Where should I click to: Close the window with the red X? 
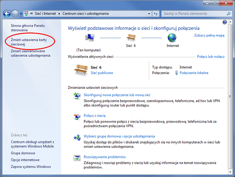[226, 3]
